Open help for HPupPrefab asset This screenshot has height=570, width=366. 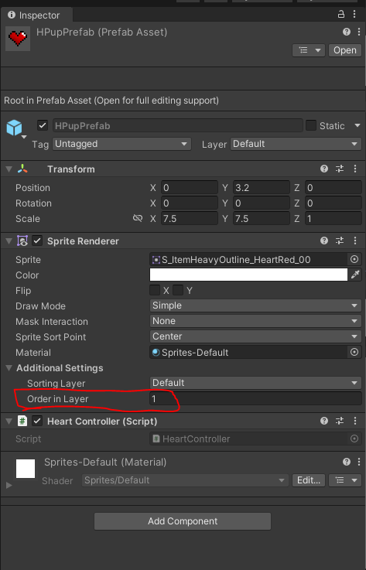(x=347, y=32)
